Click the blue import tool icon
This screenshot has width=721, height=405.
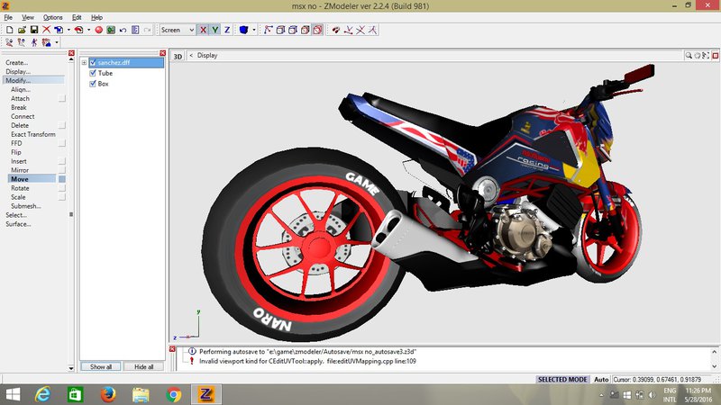click(x=59, y=30)
